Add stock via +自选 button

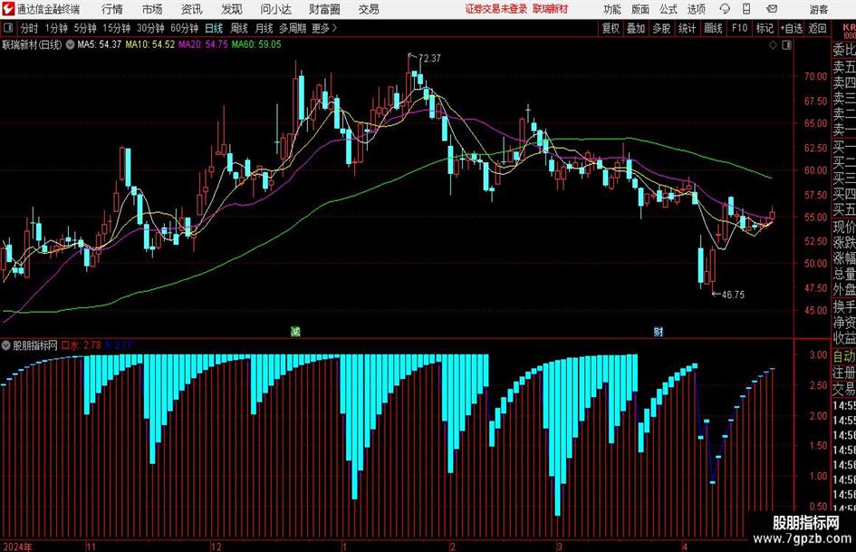[792, 28]
